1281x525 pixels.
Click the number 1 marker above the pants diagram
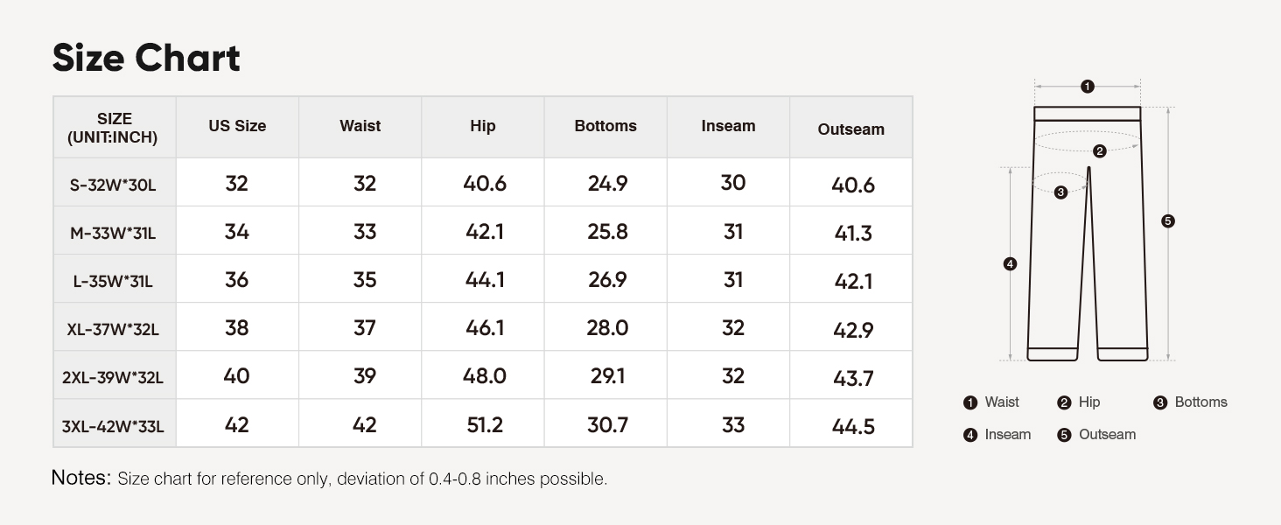1087,87
